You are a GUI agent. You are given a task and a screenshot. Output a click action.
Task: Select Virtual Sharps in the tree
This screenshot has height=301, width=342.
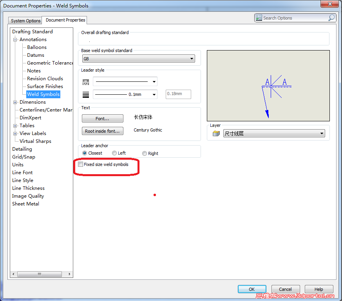click(35, 141)
